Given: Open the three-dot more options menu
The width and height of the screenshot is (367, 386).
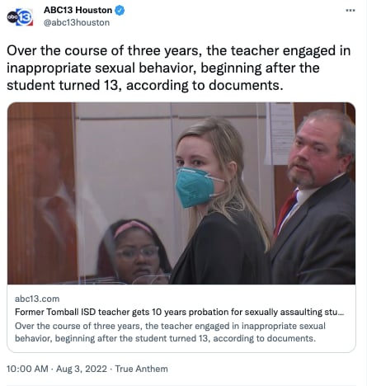Looking at the screenshot, I should coord(351,10).
